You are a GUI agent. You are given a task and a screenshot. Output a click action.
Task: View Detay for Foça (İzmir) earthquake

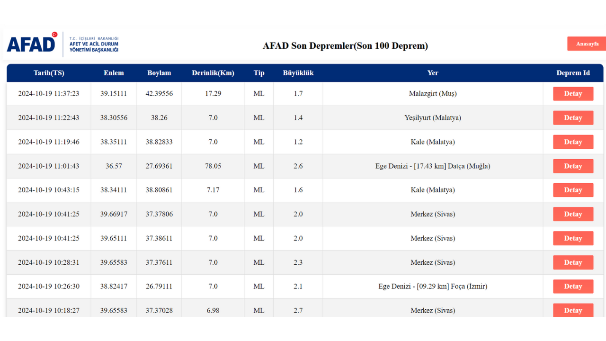573,287
